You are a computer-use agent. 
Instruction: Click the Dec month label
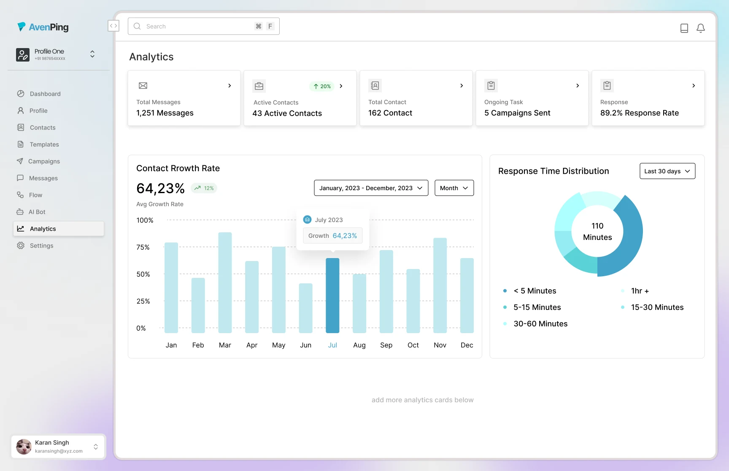pos(467,345)
